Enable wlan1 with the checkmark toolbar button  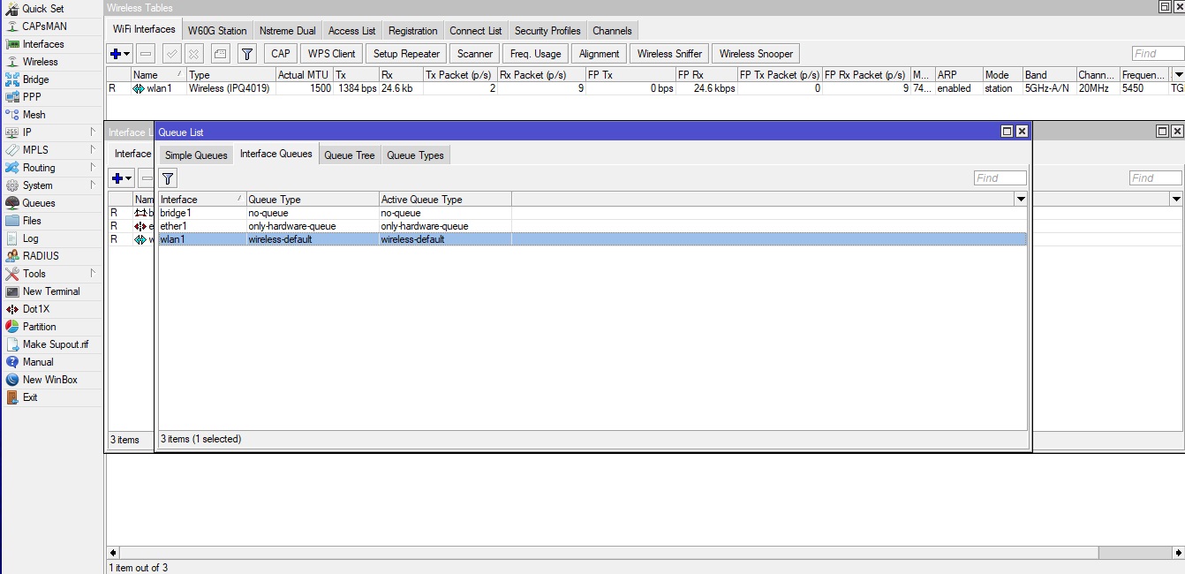pos(170,53)
